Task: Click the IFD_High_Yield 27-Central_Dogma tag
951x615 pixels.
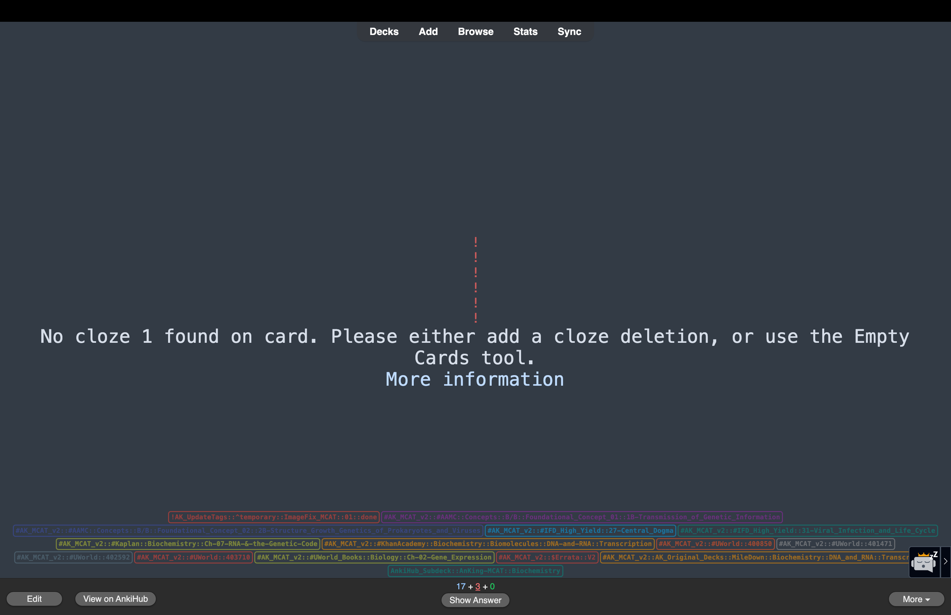Action: click(x=580, y=530)
